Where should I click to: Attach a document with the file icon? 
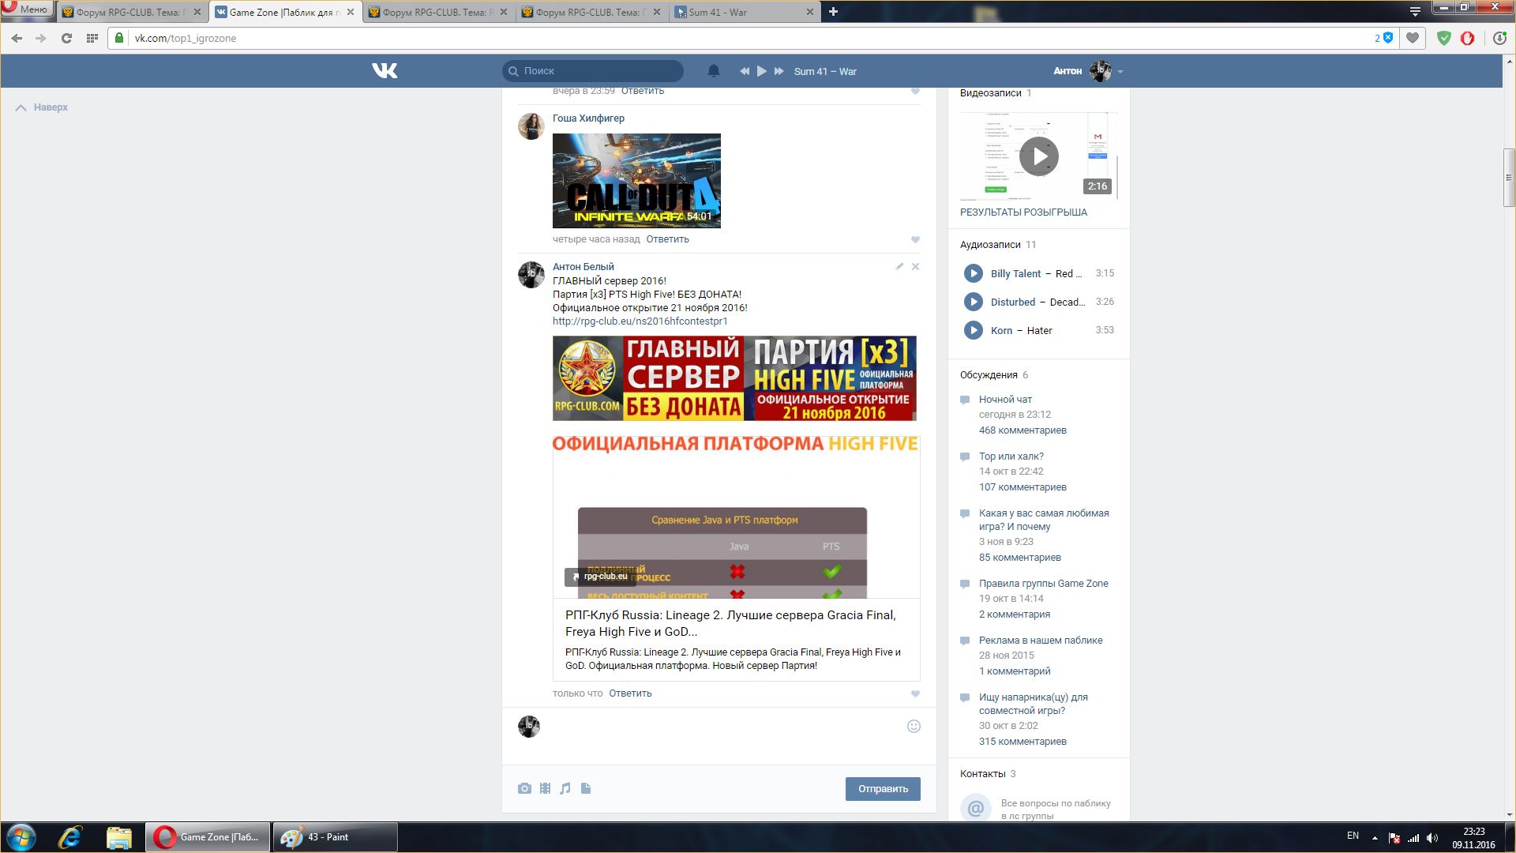click(x=586, y=788)
